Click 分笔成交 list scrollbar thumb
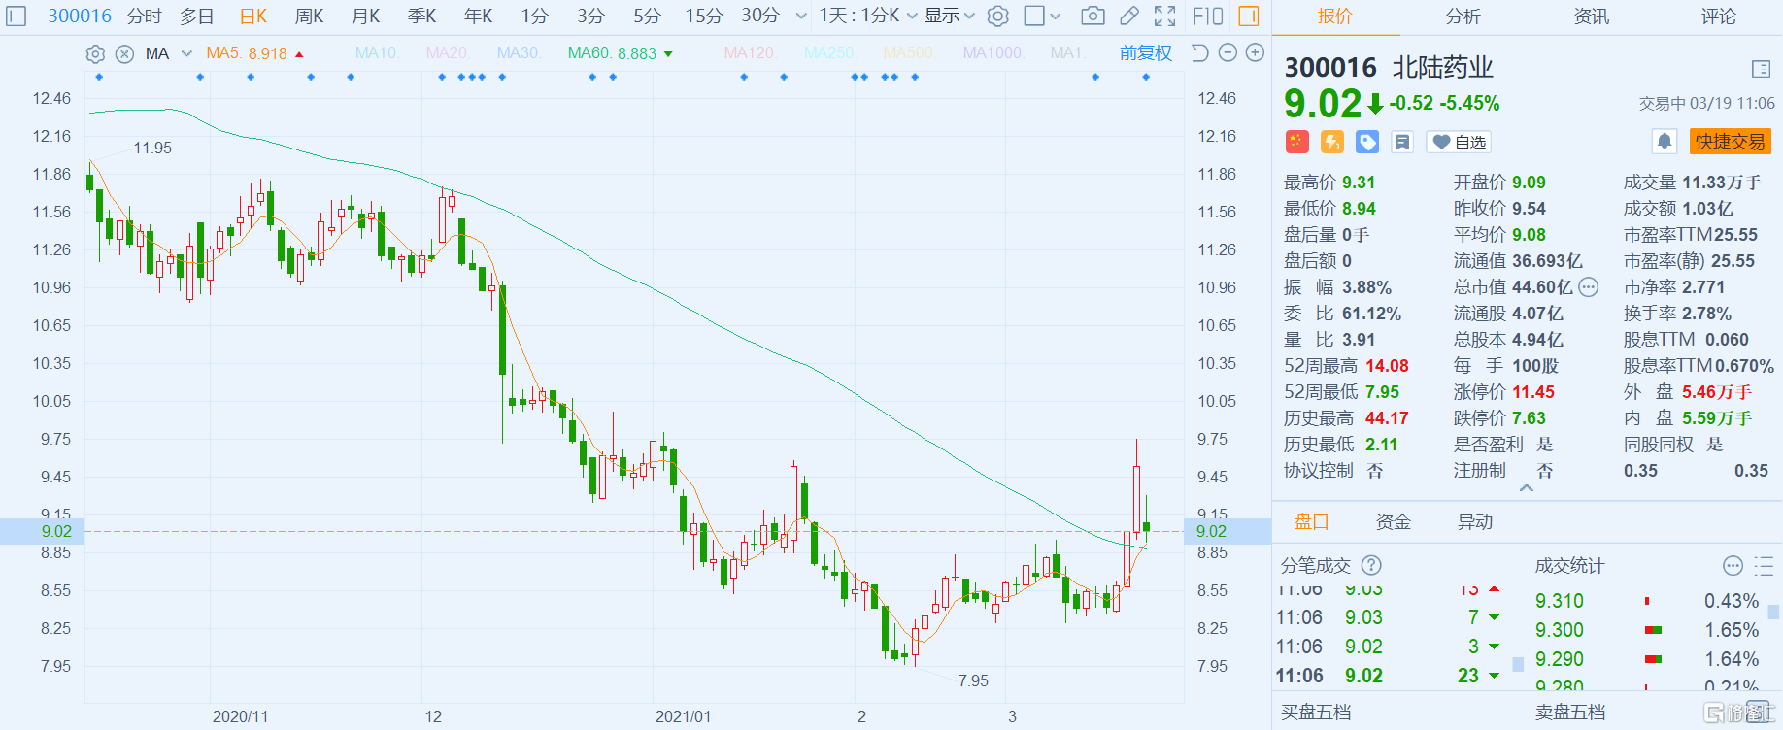The image size is (1783, 730). coord(1519,664)
